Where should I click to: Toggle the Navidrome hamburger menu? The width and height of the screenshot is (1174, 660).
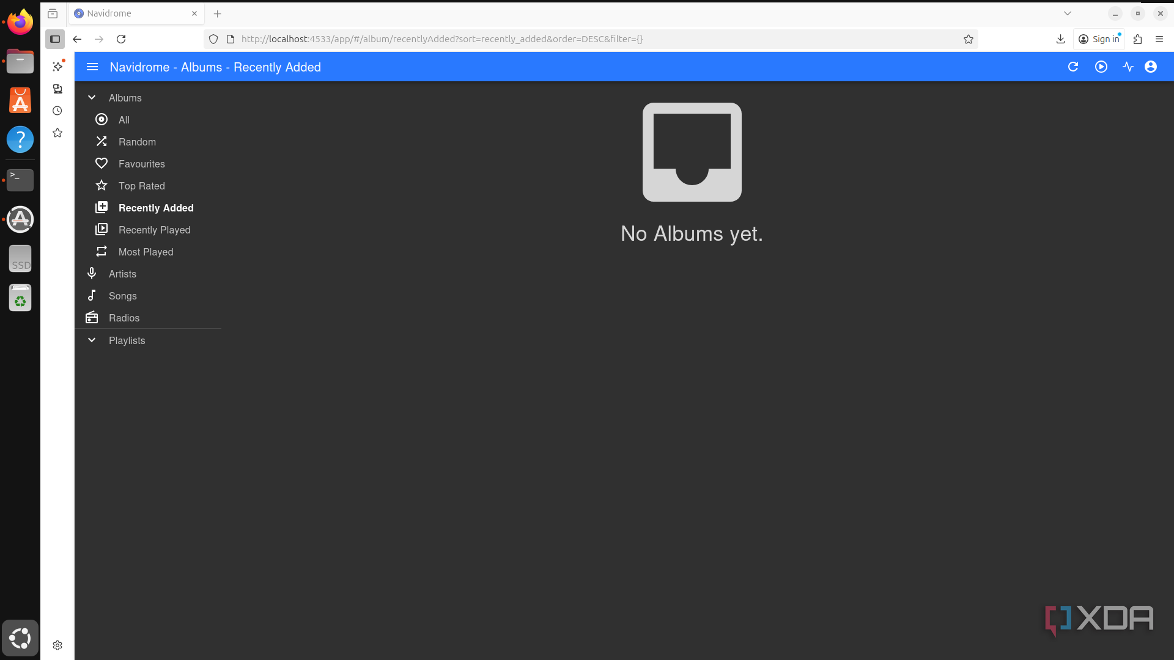pos(92,67)
